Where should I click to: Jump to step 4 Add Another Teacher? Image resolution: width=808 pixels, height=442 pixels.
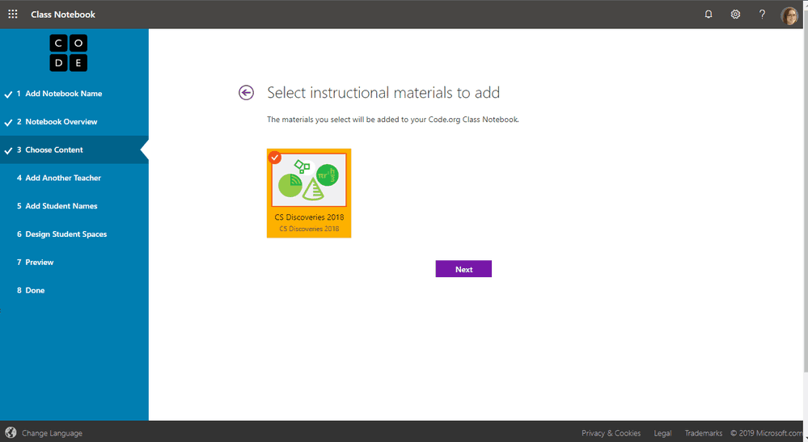point(63,178)
